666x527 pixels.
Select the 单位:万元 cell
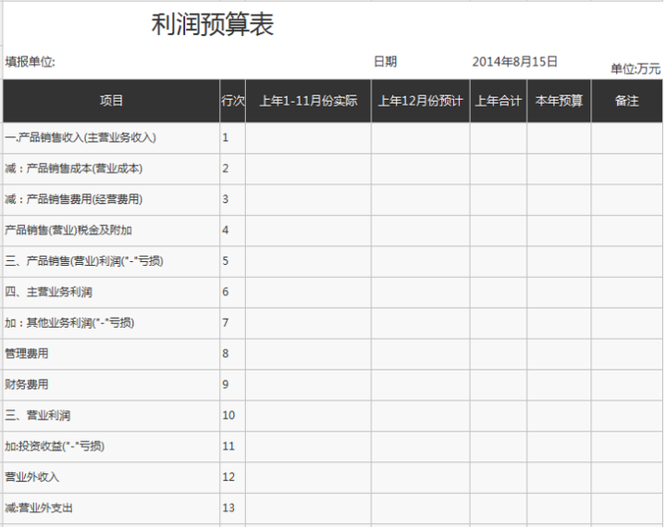tap(635, 69)
